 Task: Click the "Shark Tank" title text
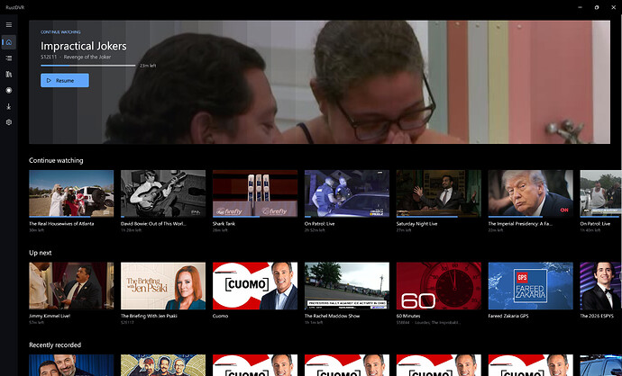[x=224, y=224]
